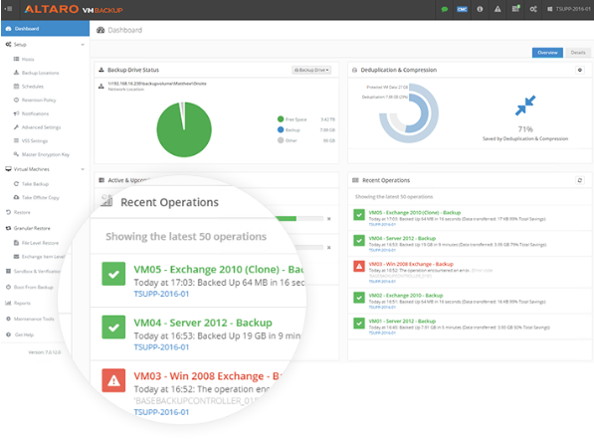Viewport: 594px width, 440px height.
Task: Open Boot From Backup in sidebar
Action: (34, 288)
